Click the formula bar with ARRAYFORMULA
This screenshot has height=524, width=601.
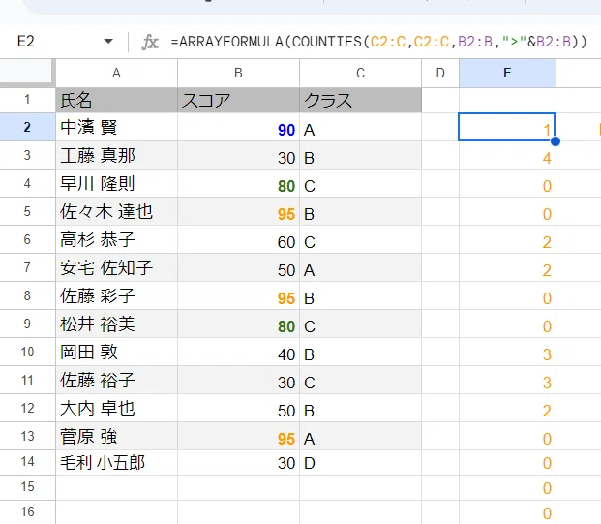pos(378,42)
